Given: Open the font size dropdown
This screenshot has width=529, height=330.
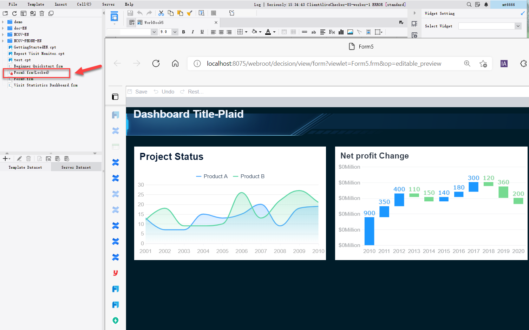Looking at the screenshot, I should (175, 32).
